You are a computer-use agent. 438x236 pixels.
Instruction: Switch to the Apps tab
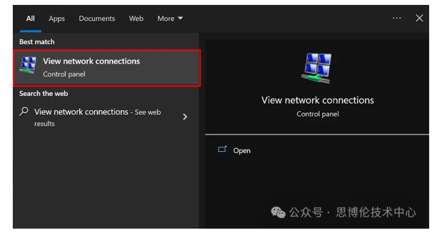tap(57, 18)
